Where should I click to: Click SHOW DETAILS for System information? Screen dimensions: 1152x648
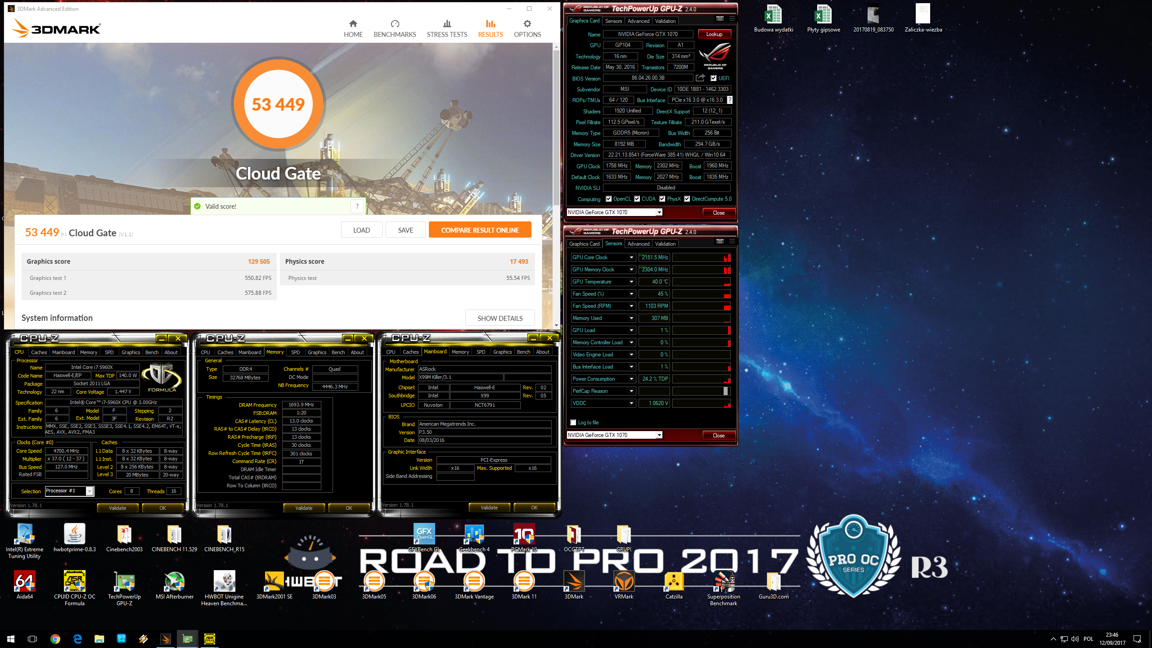click(x=500, y=318)
